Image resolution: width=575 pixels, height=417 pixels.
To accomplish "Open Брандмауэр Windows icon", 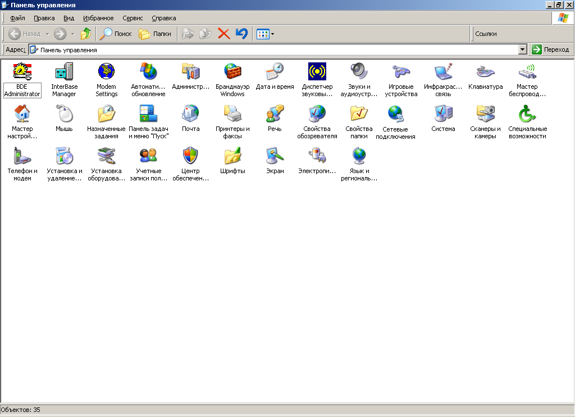I will tap(232, 71).
